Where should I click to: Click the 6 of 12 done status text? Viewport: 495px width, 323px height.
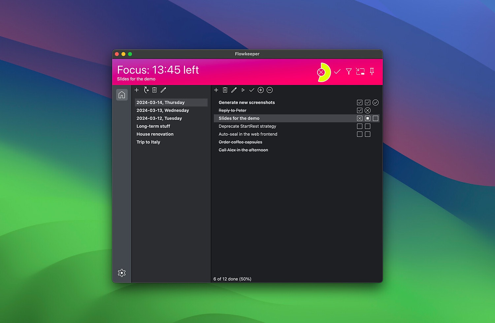232,279
